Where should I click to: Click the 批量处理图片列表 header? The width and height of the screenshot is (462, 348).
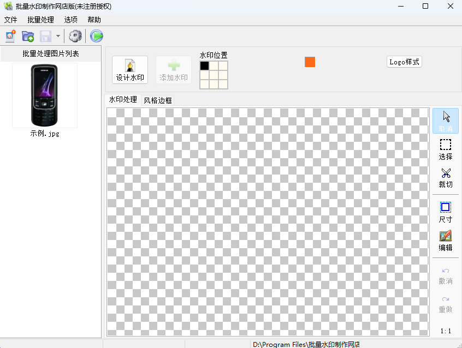(51, 53)
